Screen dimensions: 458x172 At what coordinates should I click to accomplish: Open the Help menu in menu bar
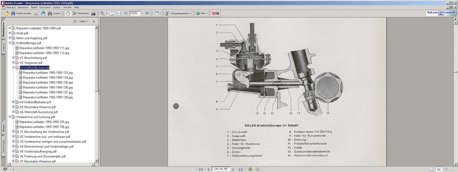(x=76, y=7)
